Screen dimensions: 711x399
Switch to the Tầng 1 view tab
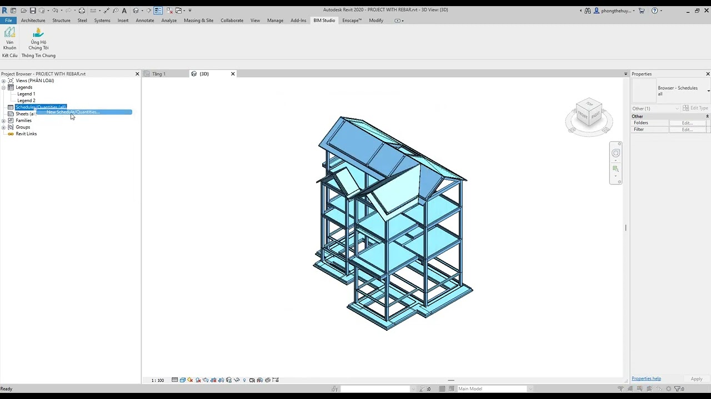159,74
